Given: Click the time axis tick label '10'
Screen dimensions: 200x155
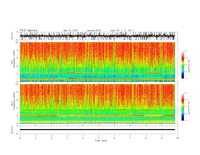Looking at the screenshot, I should pyautogui.click(x=178, y=138).
